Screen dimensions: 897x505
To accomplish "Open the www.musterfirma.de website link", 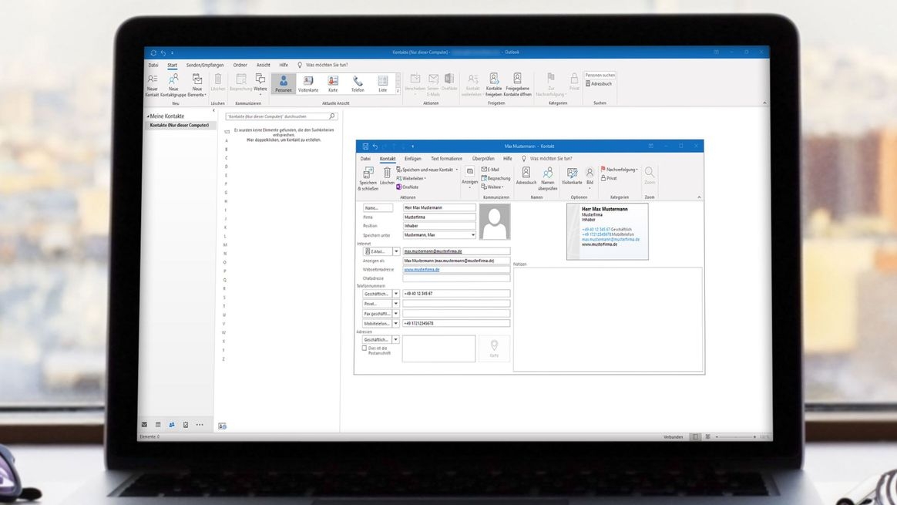I will 422,270.
